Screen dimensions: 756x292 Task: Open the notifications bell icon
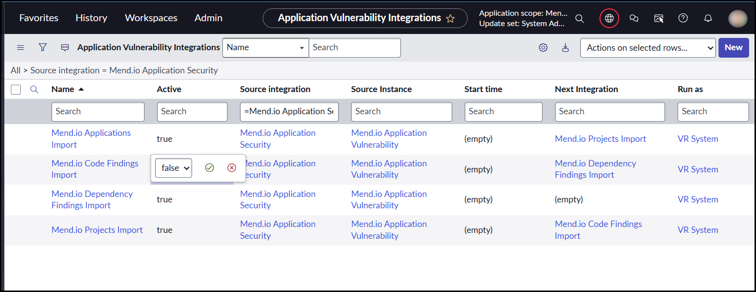click(x=708, y=18)
